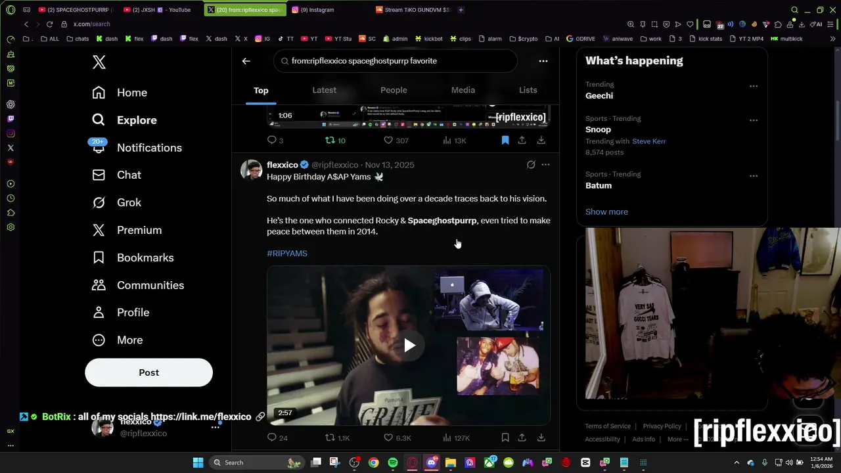Open three-dot menu on A$AP Yams post
This screenshot has width=841, height=473.
click(545, 165)
